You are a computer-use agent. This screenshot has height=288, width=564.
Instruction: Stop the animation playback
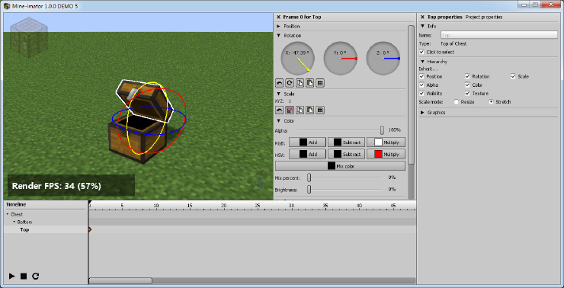[x=24, y=276]
